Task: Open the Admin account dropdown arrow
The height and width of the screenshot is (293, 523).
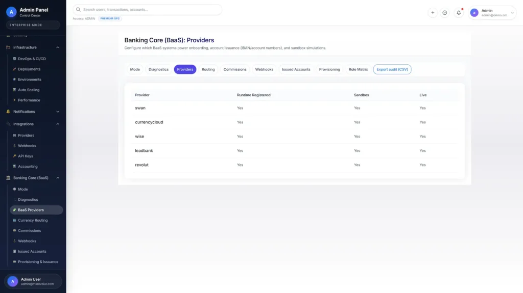Action: (x=512, y=13)
